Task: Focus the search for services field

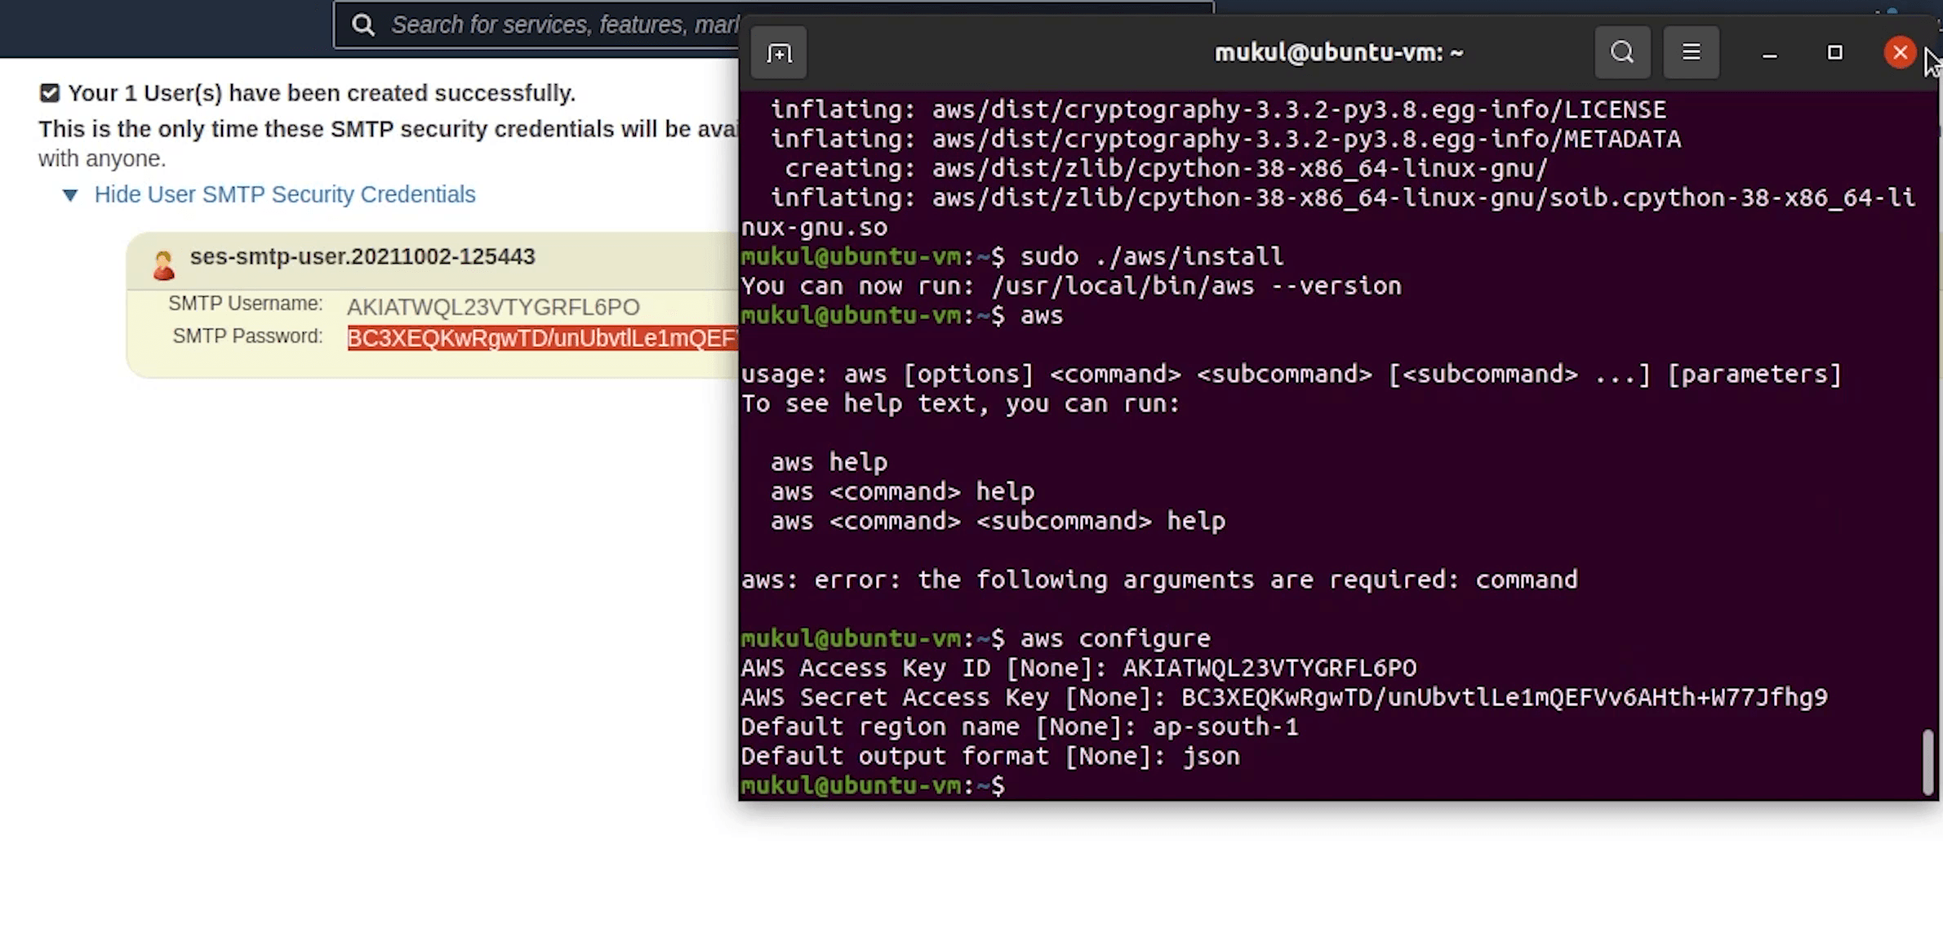Action: tap(563, 25)
